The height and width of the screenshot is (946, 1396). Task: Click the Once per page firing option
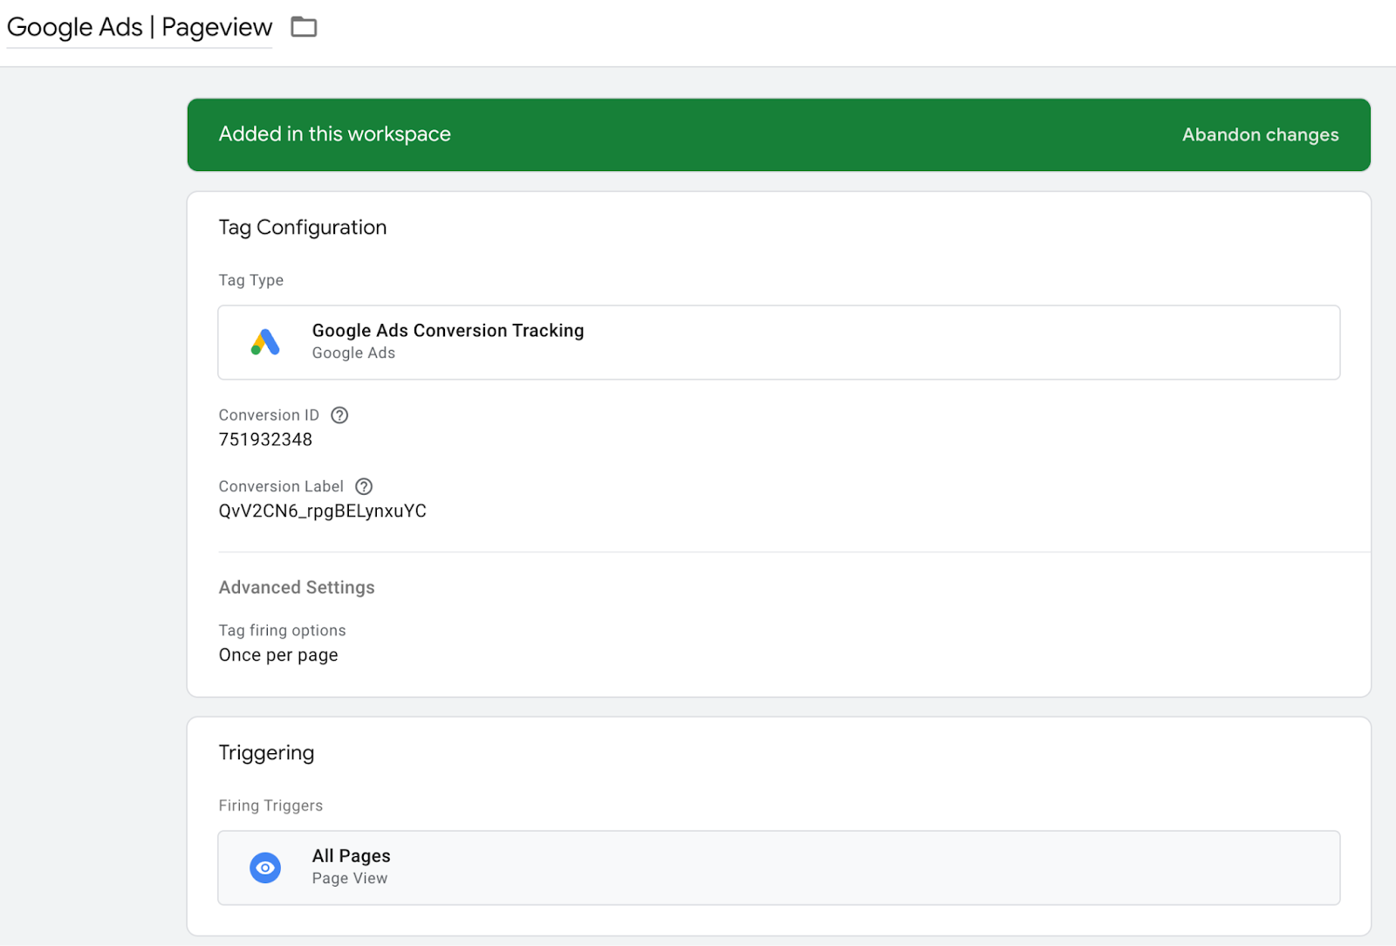(x=278, y=655)
